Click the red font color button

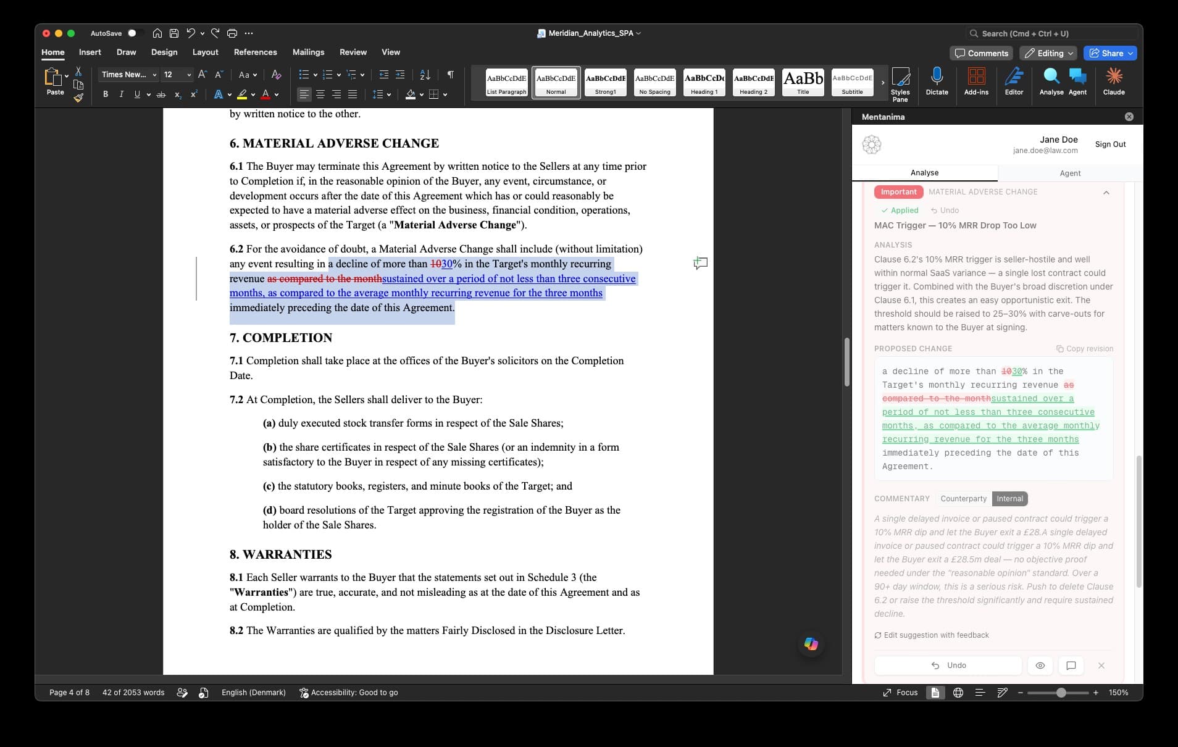[265, 94]
